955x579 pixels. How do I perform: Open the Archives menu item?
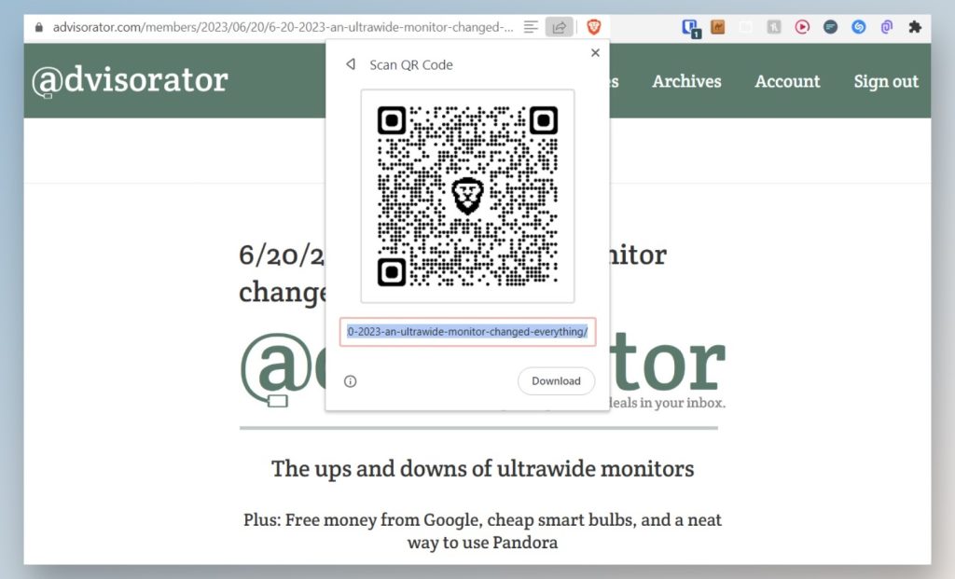coord(686,81)
